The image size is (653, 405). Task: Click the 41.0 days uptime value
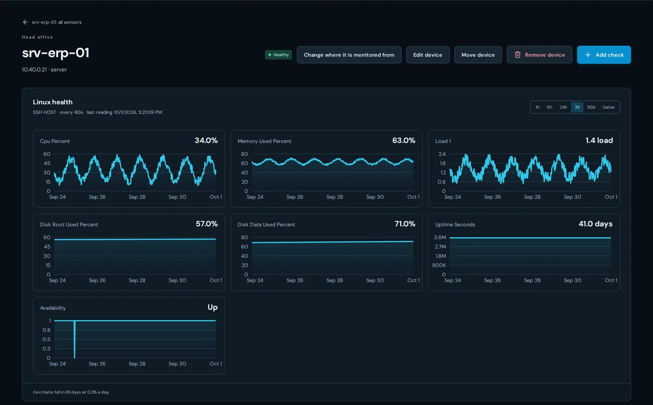click(595, 224)
